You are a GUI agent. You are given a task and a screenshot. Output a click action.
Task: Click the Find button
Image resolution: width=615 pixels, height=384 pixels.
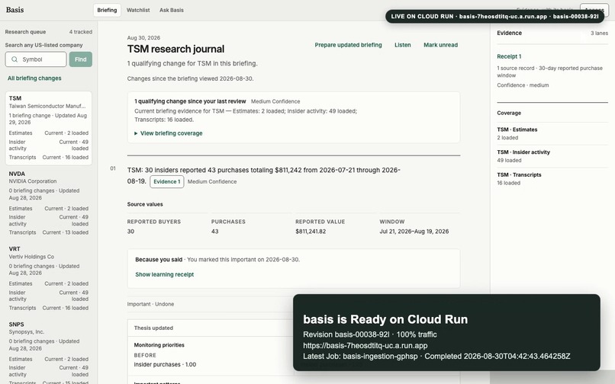click(81, 59)
